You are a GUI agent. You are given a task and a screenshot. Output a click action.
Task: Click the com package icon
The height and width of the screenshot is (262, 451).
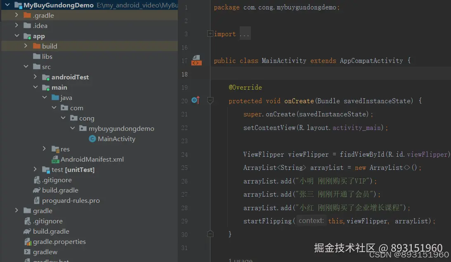tap(64, 108)
